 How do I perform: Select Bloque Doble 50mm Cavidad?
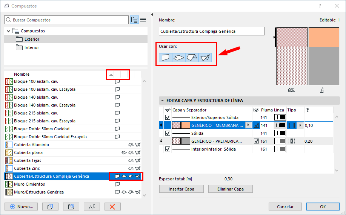(x=73, y=129)
